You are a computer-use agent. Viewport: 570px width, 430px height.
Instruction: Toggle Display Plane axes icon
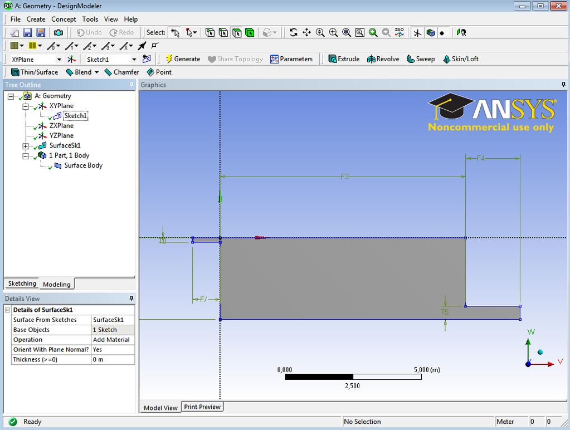[417, 33]
